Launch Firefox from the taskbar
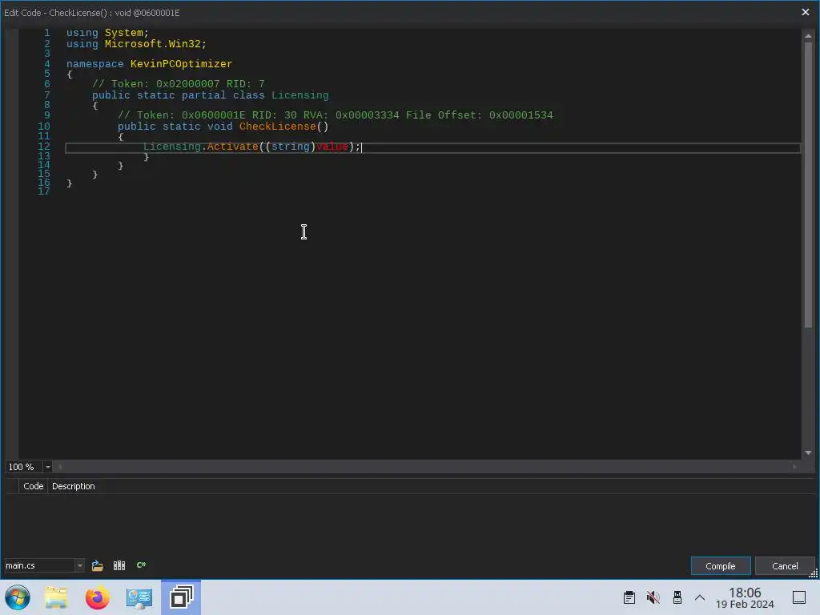Viewport: 820px width, 615px height. pyautogui.click(x=97, y=597)
